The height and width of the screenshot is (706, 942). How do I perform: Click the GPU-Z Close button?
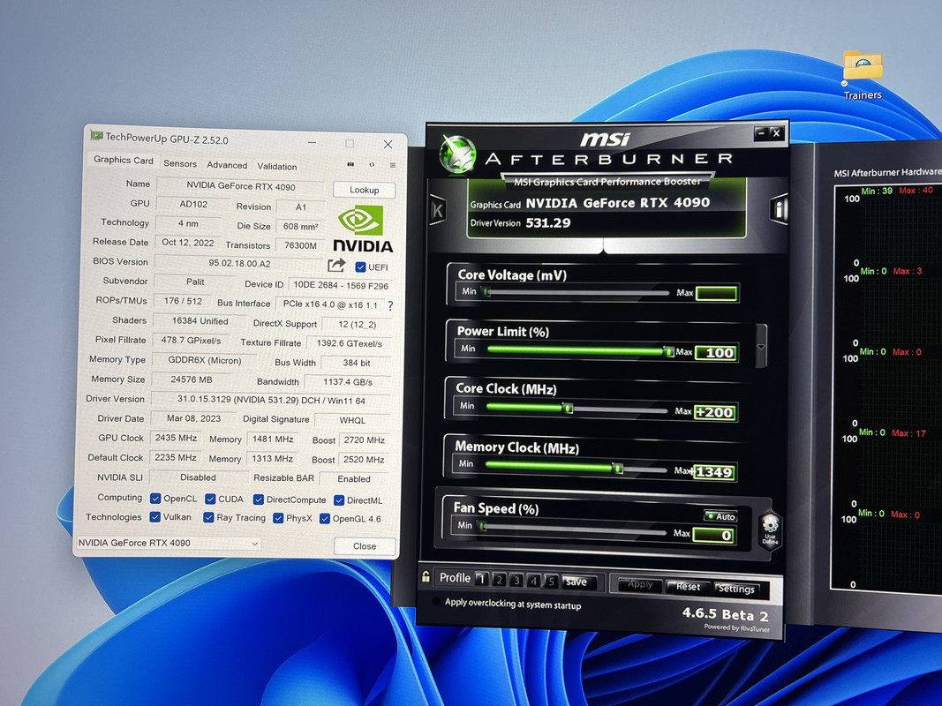(365, 546)
